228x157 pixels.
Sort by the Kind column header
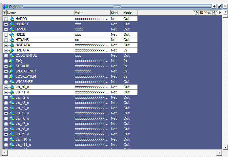click(x=116, y=13)
